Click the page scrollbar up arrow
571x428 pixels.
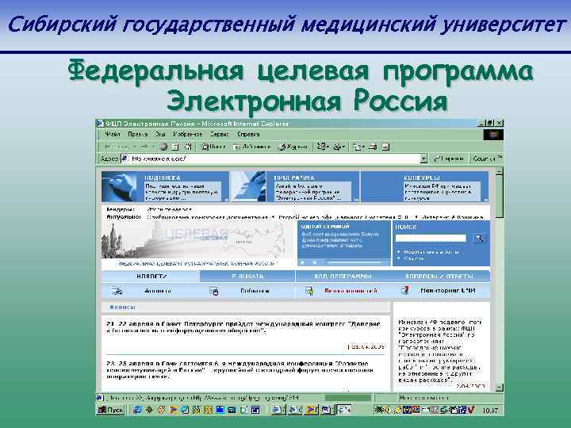pyautogui.click(x=500, y=171)
